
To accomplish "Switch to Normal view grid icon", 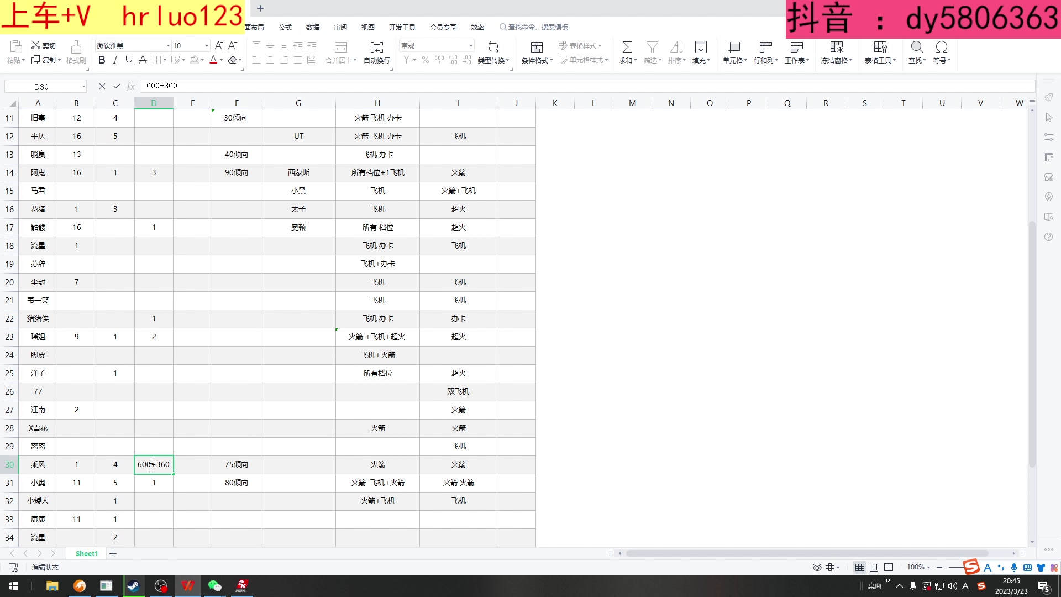I will 860,567.
